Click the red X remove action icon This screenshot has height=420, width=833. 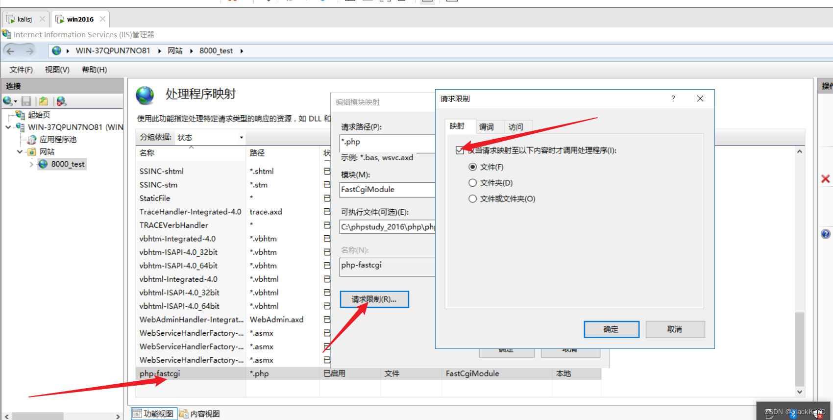pyautogui.click(x=826, y=179)
